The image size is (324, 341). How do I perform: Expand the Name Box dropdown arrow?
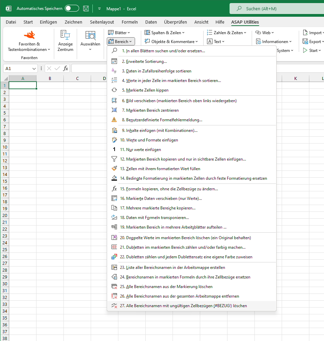coord(34,69)
